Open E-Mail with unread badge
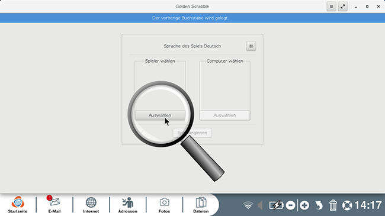Screen dimensions: 385x216 coord(54,205)
